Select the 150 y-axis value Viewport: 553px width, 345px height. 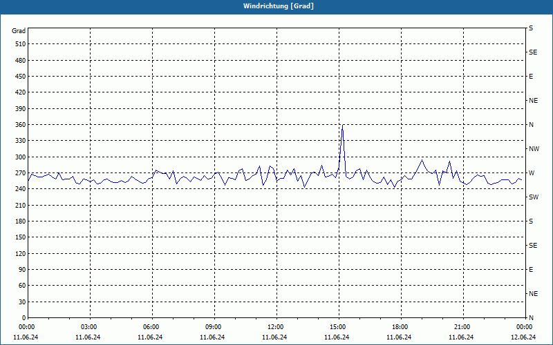[x=21, y=237]
